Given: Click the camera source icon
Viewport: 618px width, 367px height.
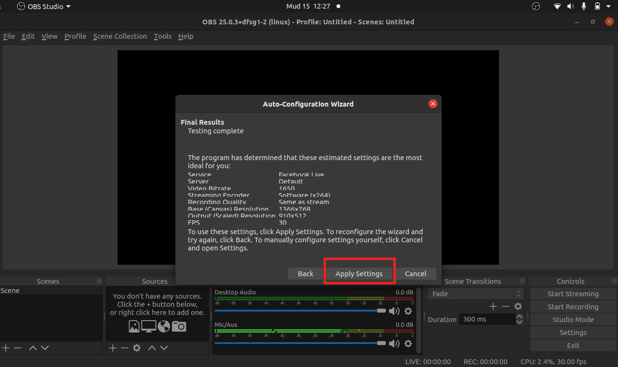Looking at the screenshot, I should click(179, 326).
